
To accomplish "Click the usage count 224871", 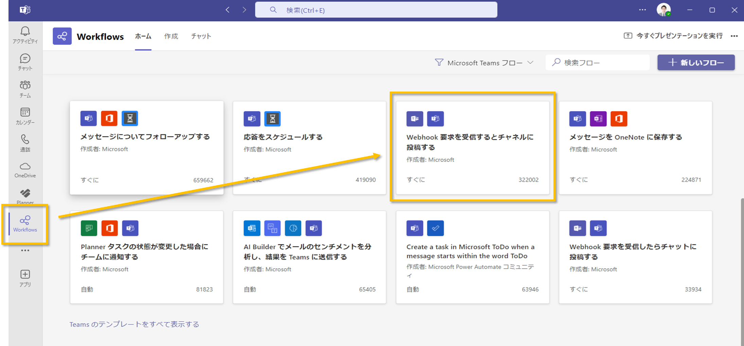I will [x=691, y=180].
